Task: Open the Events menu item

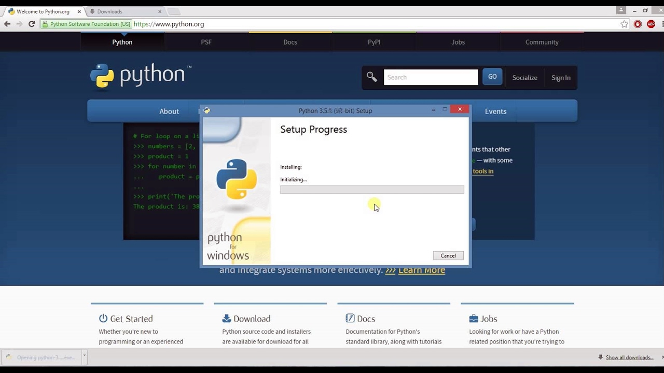Action: pos(495,111)
